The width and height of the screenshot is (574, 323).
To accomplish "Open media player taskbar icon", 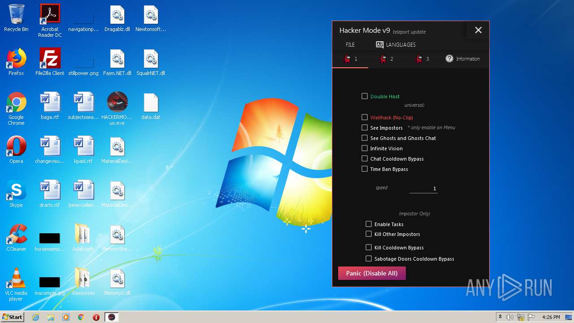I will (x=66, y=317).
